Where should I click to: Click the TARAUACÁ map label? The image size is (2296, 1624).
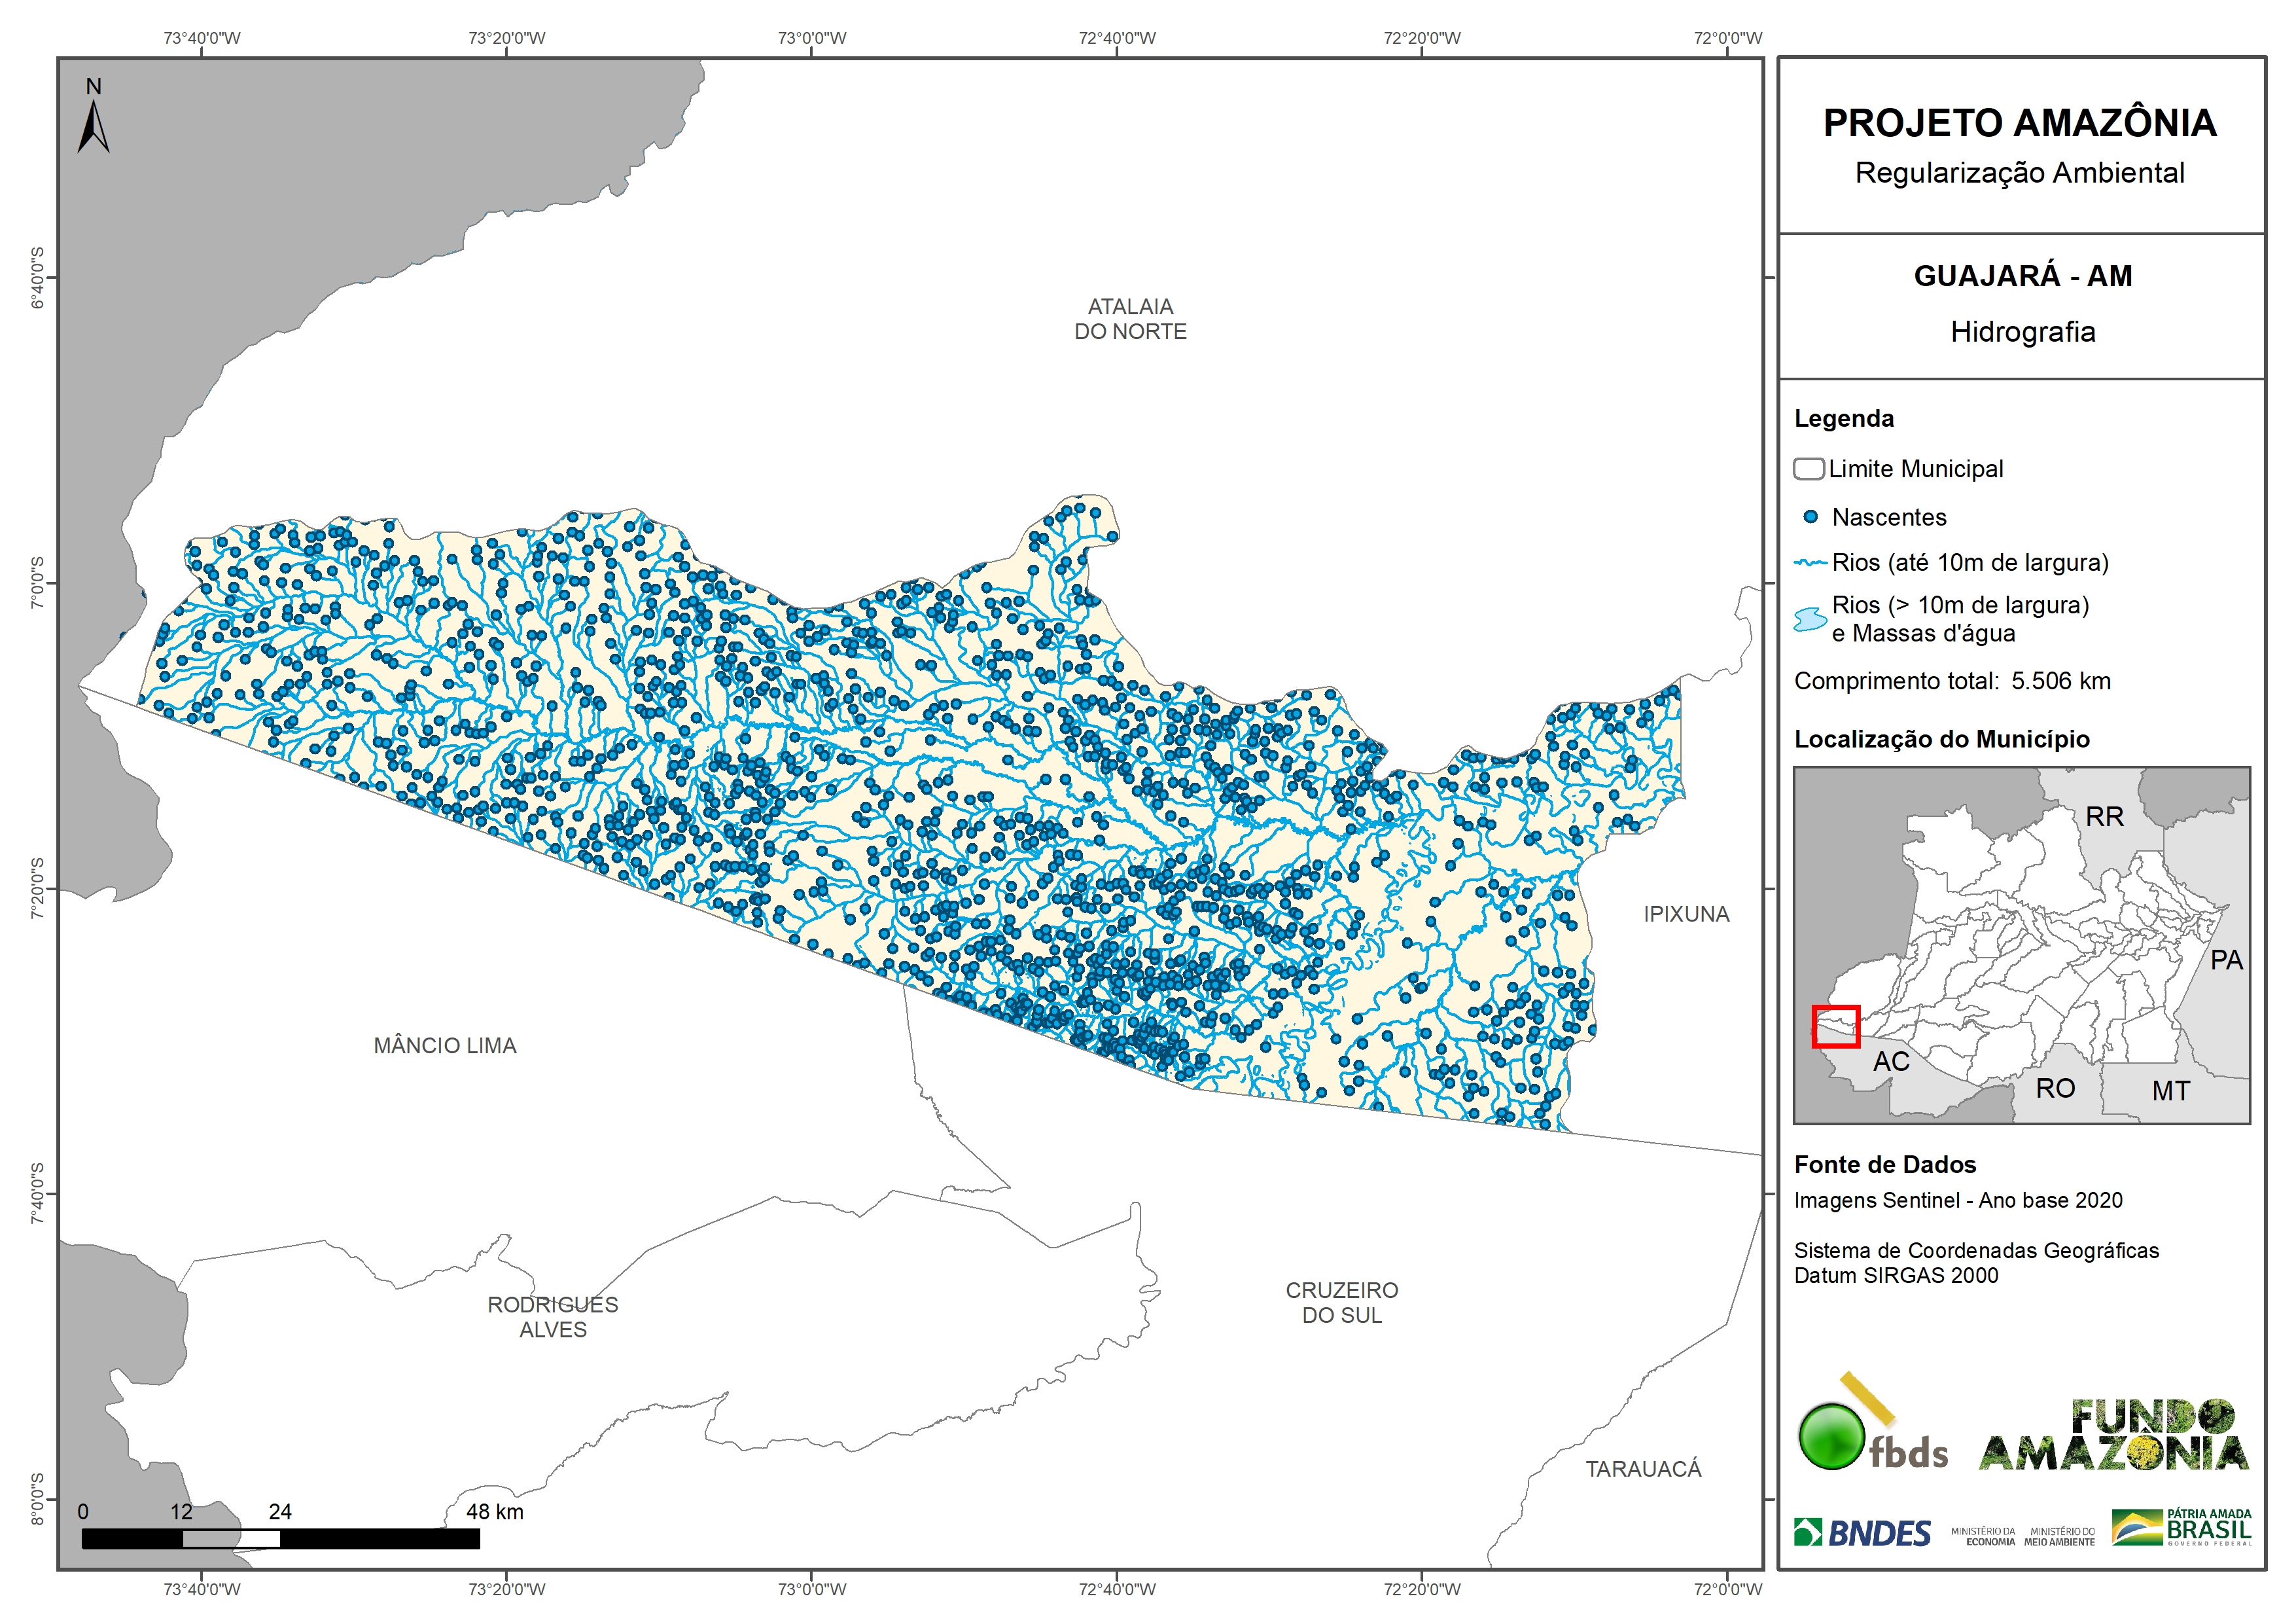pyautogui.click(x=1643, y=1469)
